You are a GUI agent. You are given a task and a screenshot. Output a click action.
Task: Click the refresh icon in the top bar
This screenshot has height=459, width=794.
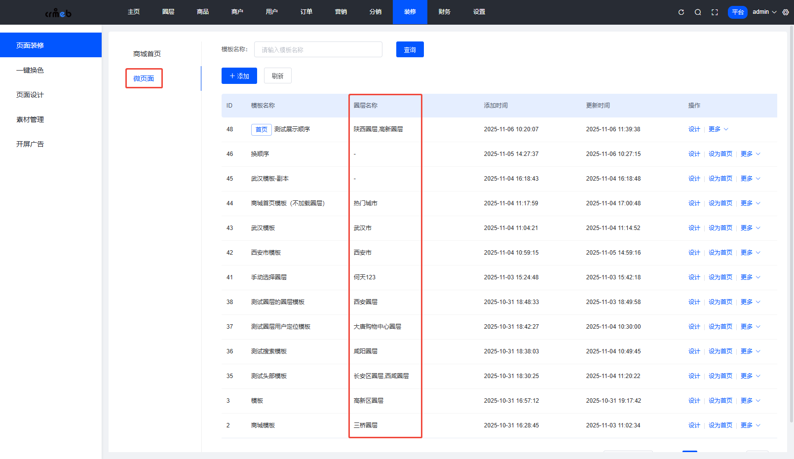(x=681, y=12)
